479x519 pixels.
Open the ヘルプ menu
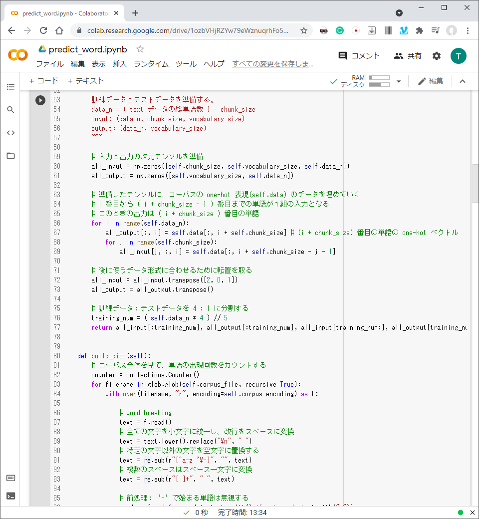pos(214,64)
